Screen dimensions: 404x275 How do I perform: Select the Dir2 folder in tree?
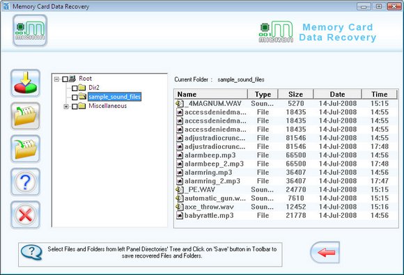coord(94,88)
